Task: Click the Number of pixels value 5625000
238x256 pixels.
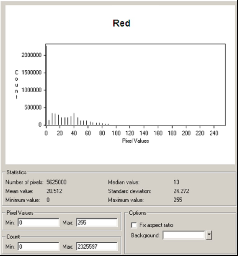Action: click(x=56, y=182)
